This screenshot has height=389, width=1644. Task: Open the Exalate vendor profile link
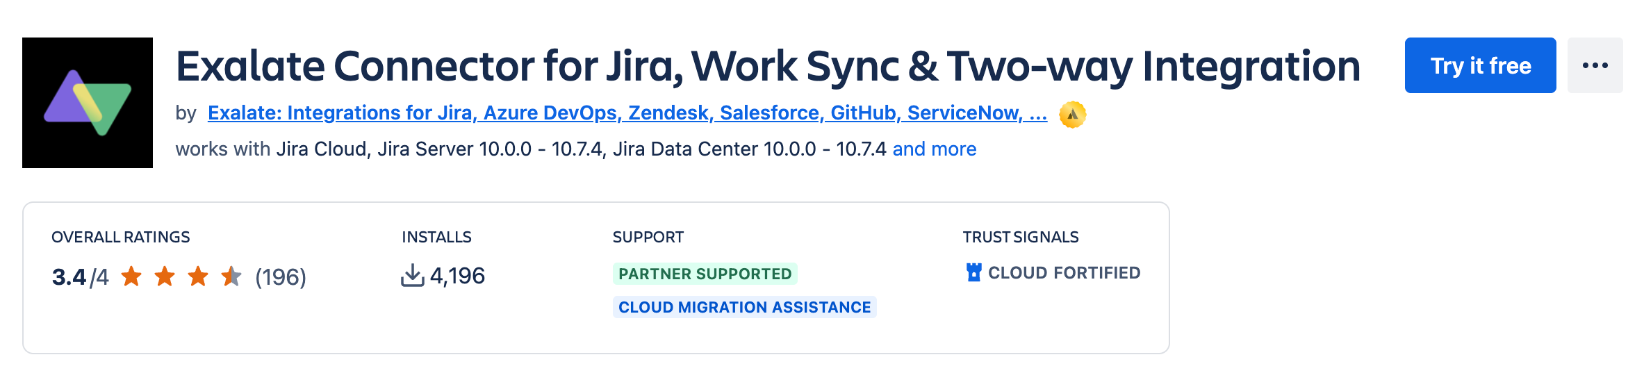pos(627,113)
